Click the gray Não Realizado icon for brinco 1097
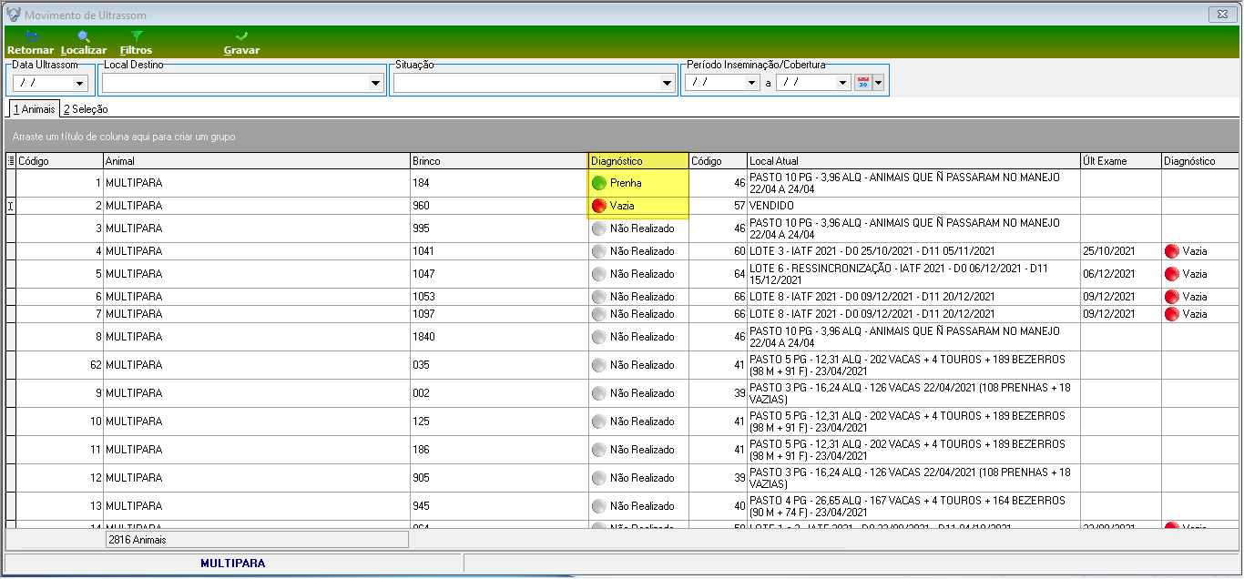The height and width of the screenshot is (579, 1244). [599, 314]
